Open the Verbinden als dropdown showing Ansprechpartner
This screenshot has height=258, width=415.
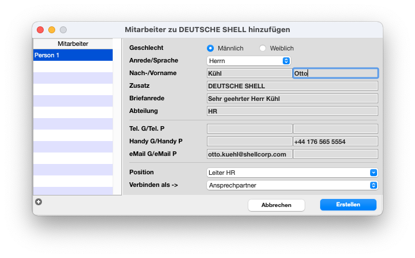click(292, 185)
